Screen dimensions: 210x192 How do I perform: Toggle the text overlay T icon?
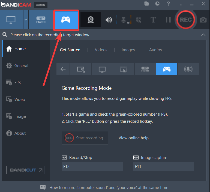click(x=153, y=20)
